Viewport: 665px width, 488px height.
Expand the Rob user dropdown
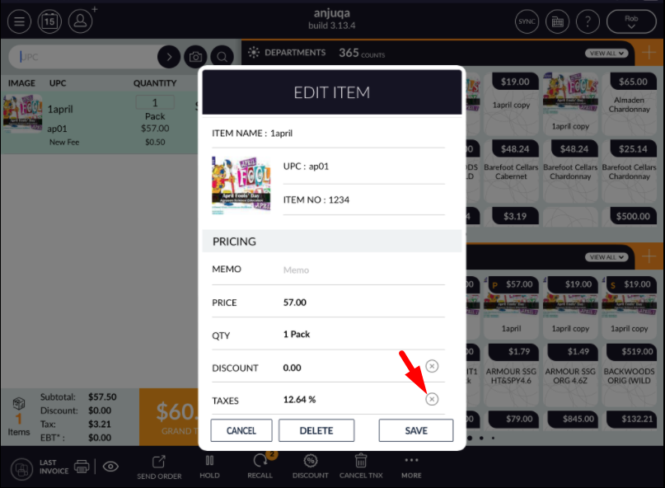pyautogui.click(x=631, y=21)
